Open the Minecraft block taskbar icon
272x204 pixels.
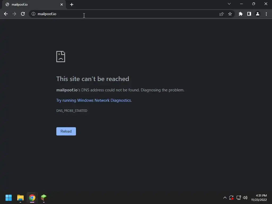[44, 198]
